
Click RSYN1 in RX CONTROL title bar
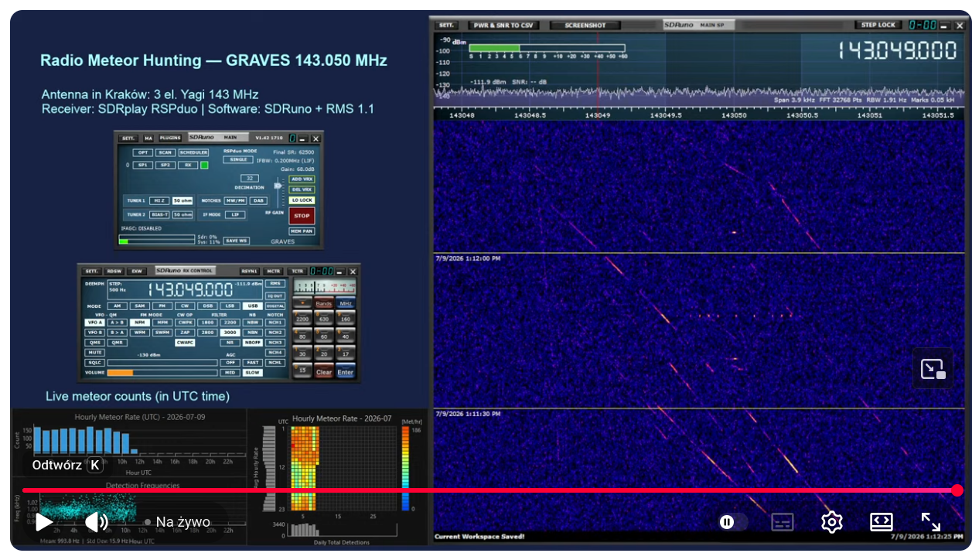pyautogui.click(x=250, y=271)
